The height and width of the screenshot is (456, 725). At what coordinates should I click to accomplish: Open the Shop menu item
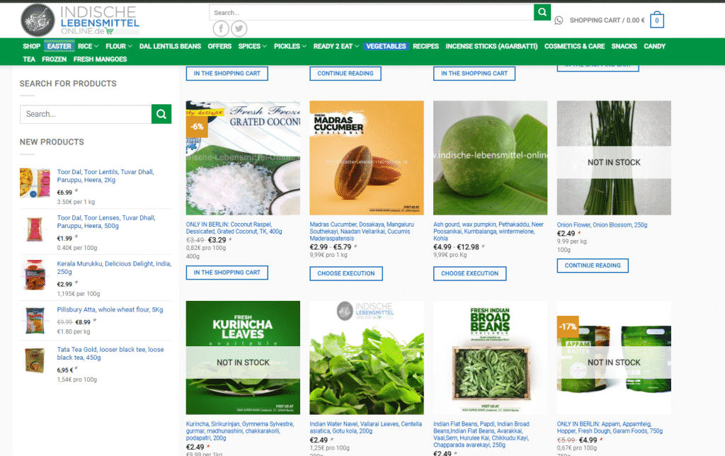click(31, 46)
